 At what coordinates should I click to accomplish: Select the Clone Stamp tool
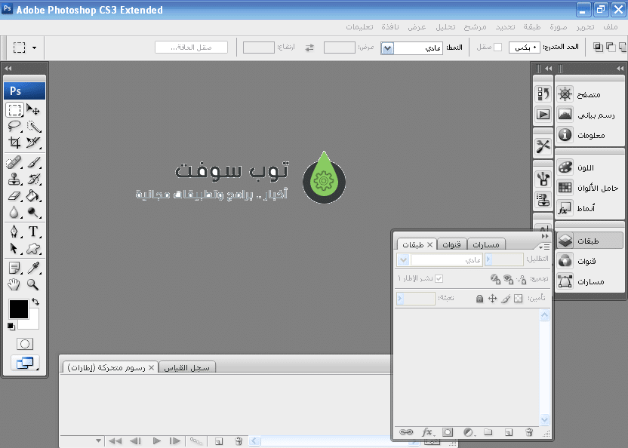[x=14, y=179]
